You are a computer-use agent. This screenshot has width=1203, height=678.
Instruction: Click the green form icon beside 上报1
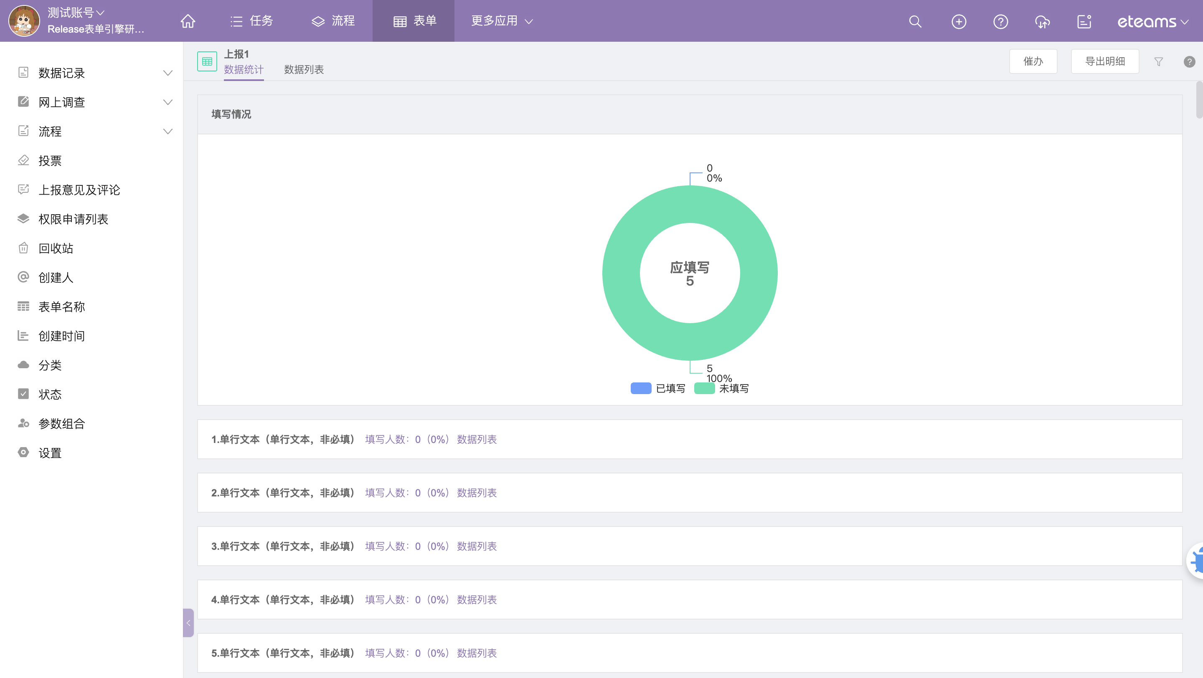click(x=207, y=61)
